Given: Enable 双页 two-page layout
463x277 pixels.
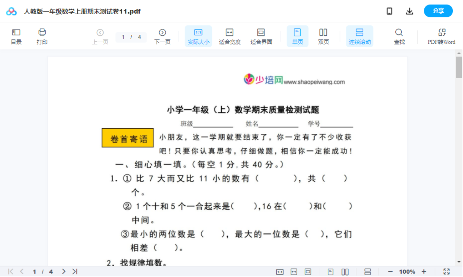Looking at the screenshot, I should tap(323, 36).
